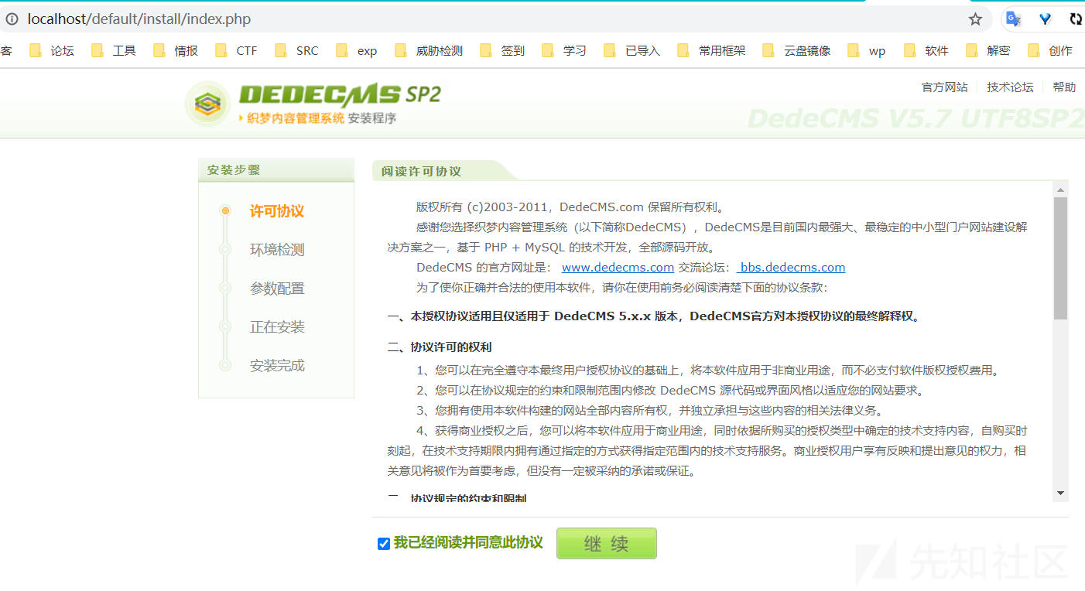Bookmark this page with the star icon

click(x=975, y=19)
